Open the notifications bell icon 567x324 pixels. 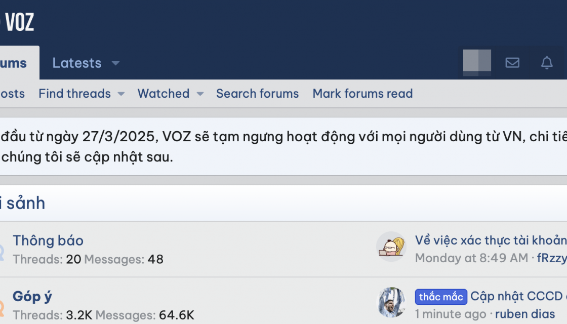point(547,63)
